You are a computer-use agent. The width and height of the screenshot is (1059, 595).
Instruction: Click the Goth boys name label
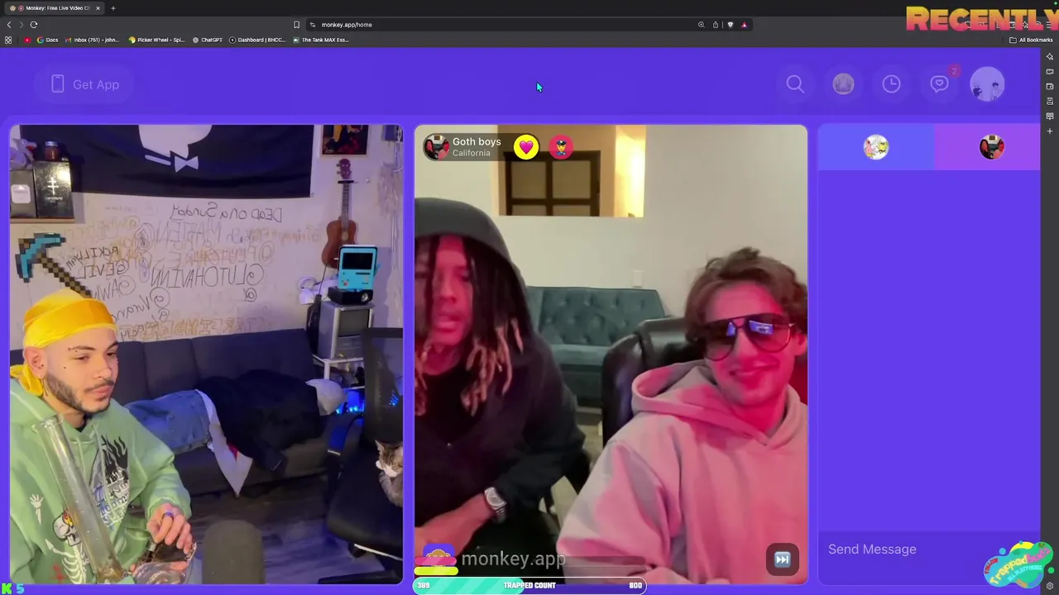click(x=477, y=141)
